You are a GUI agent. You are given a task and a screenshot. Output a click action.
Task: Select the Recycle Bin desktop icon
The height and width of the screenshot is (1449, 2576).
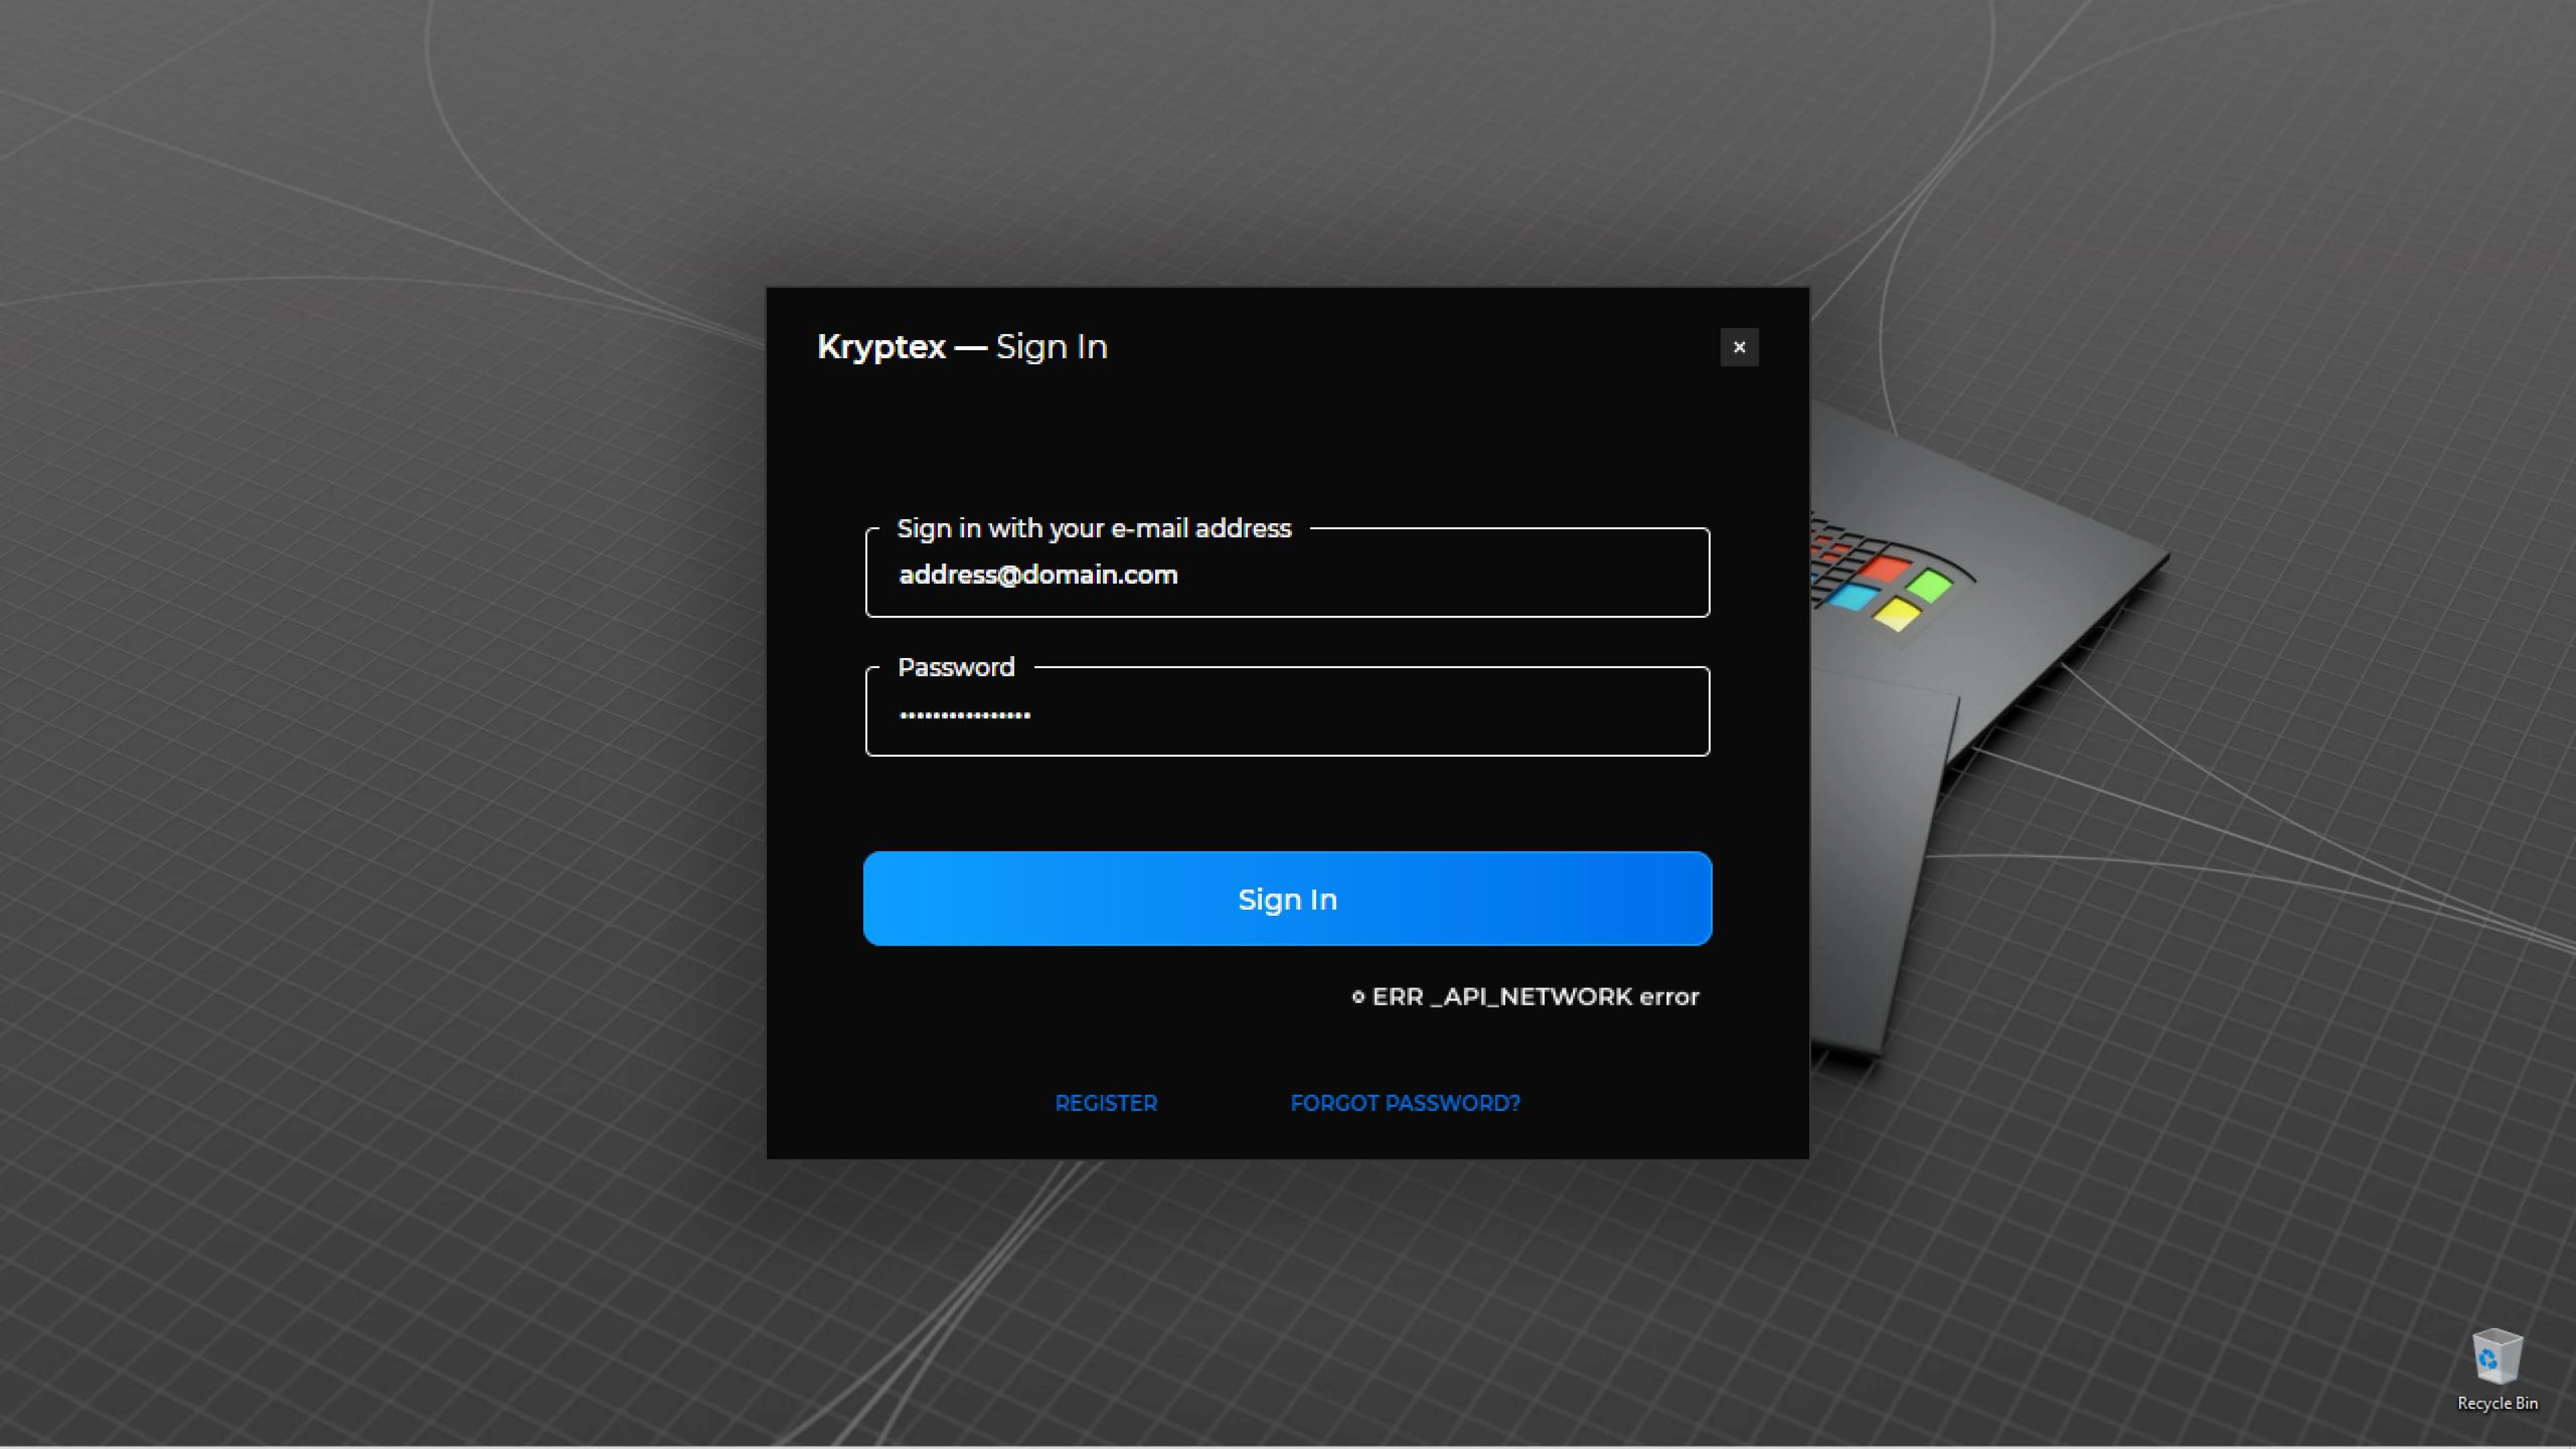(x=2497, y=1358)
